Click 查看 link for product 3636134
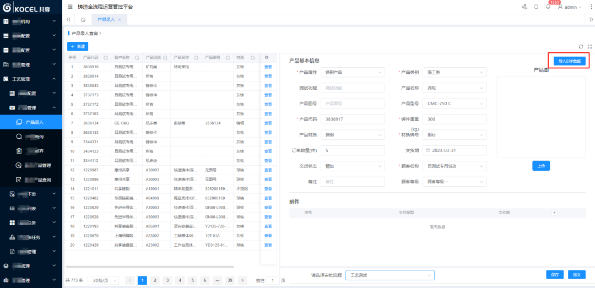Screen dimensions: 595x288 point(268,123)
